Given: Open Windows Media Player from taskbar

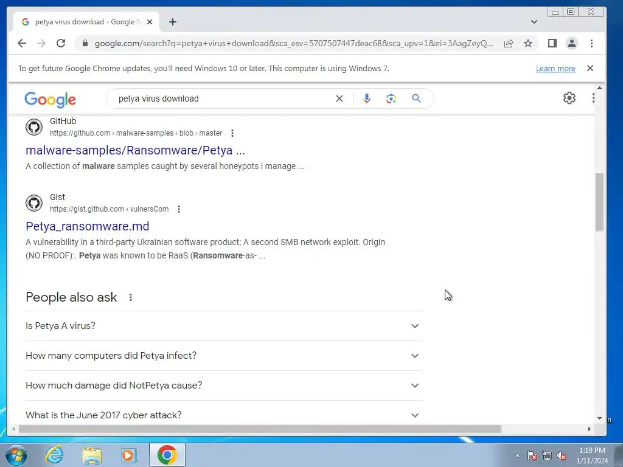Looking at the screenshot, I should [128, 455].
